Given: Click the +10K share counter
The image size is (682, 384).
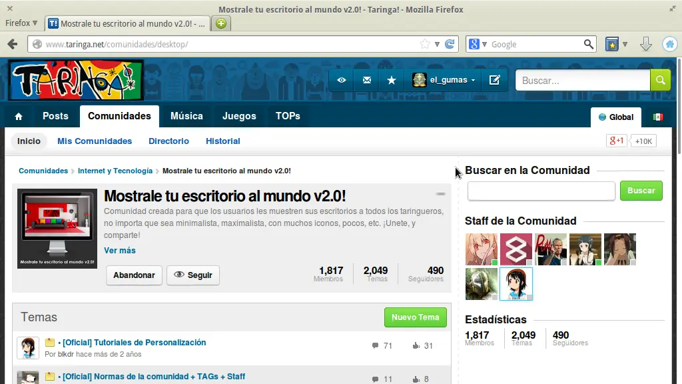Looking at the screenshot, I should [x=643, y=141].
